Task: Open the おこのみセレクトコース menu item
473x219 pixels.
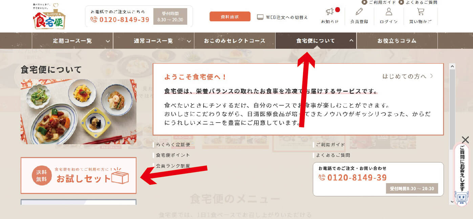Action: [x=235, y=41]
